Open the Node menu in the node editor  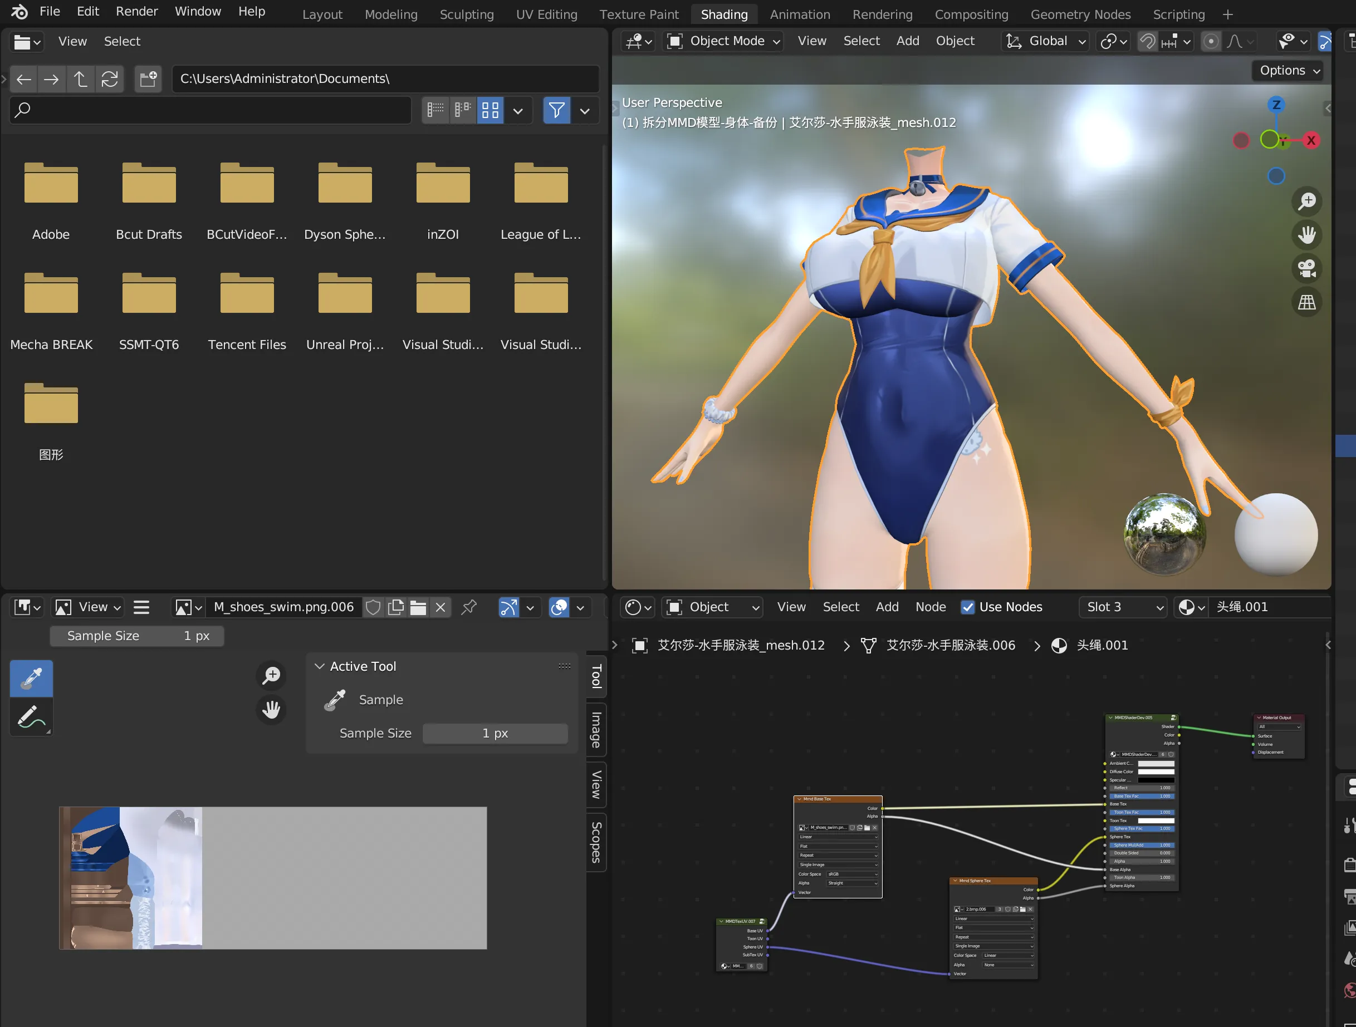[x=931, y=607]
